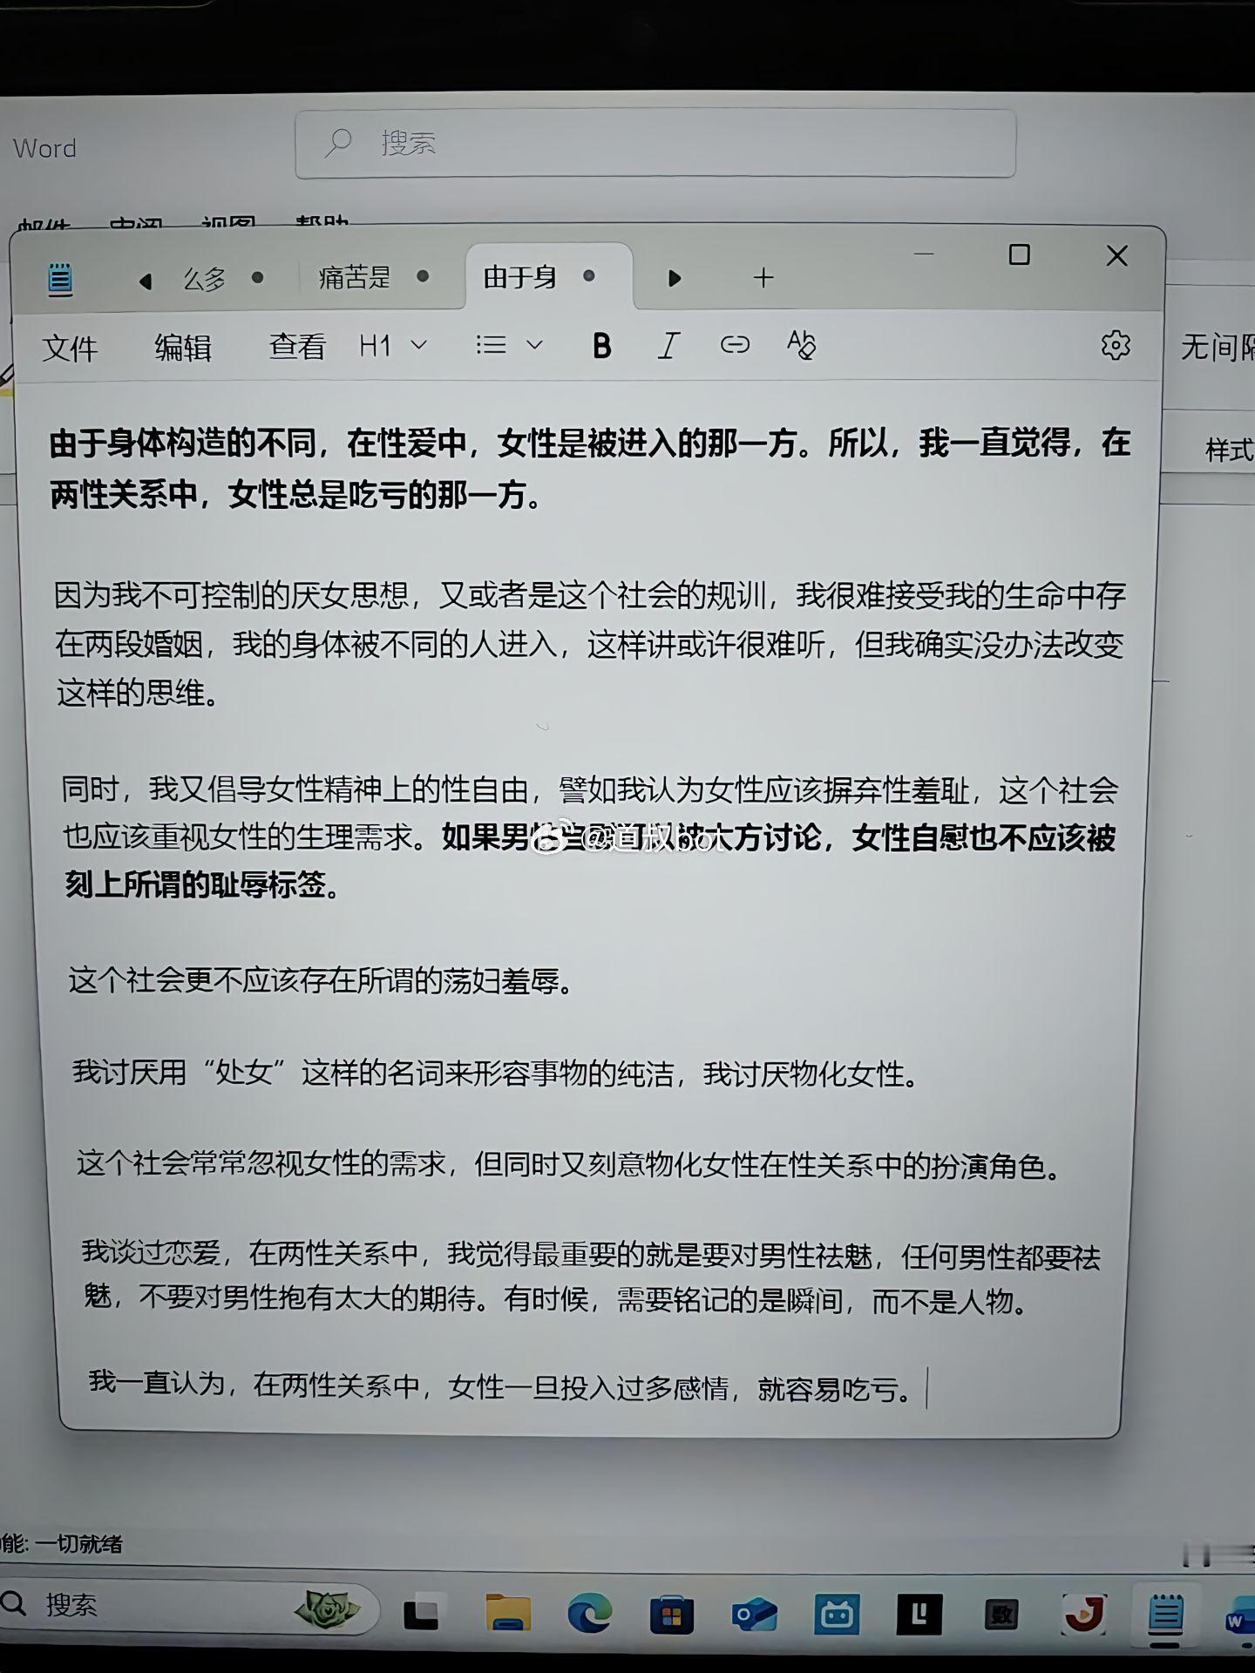
Task: Click the sentence 这个社会更不应该存在所谓的荡妇羞辱
Action: tap(322, 981)
